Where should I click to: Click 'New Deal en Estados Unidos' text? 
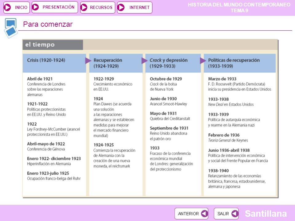coord(231,104)
